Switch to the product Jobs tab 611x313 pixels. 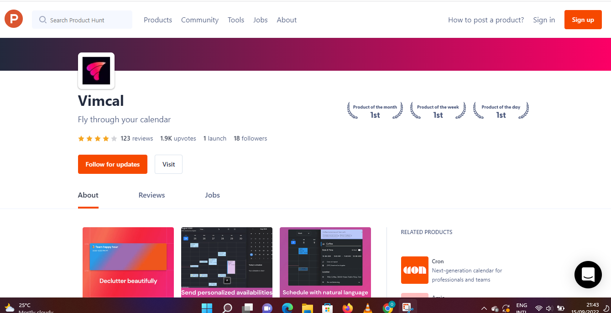tap(212, 195)
